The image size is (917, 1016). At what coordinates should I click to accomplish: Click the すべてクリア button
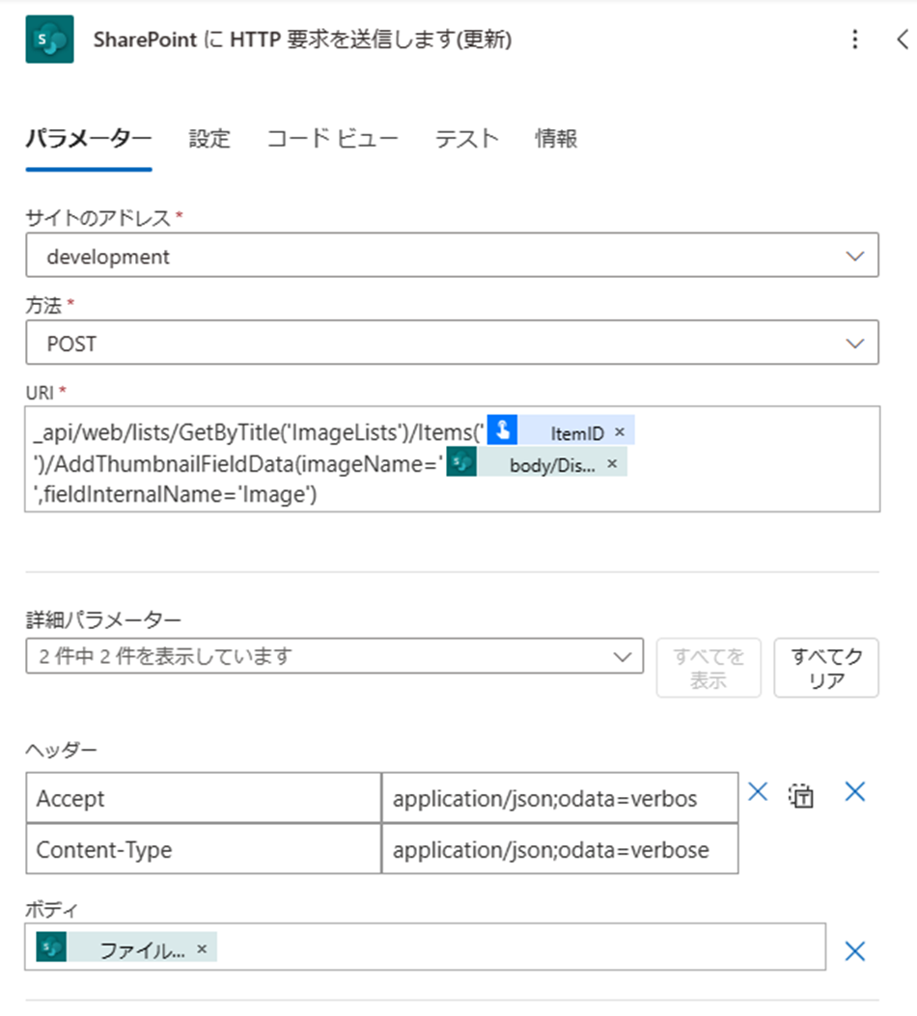825,668
